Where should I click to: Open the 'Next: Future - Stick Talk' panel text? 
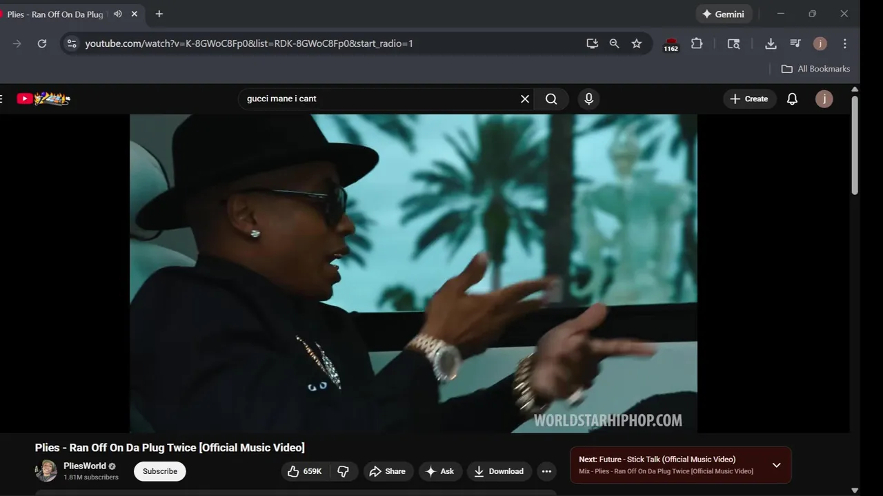[657, 459]
